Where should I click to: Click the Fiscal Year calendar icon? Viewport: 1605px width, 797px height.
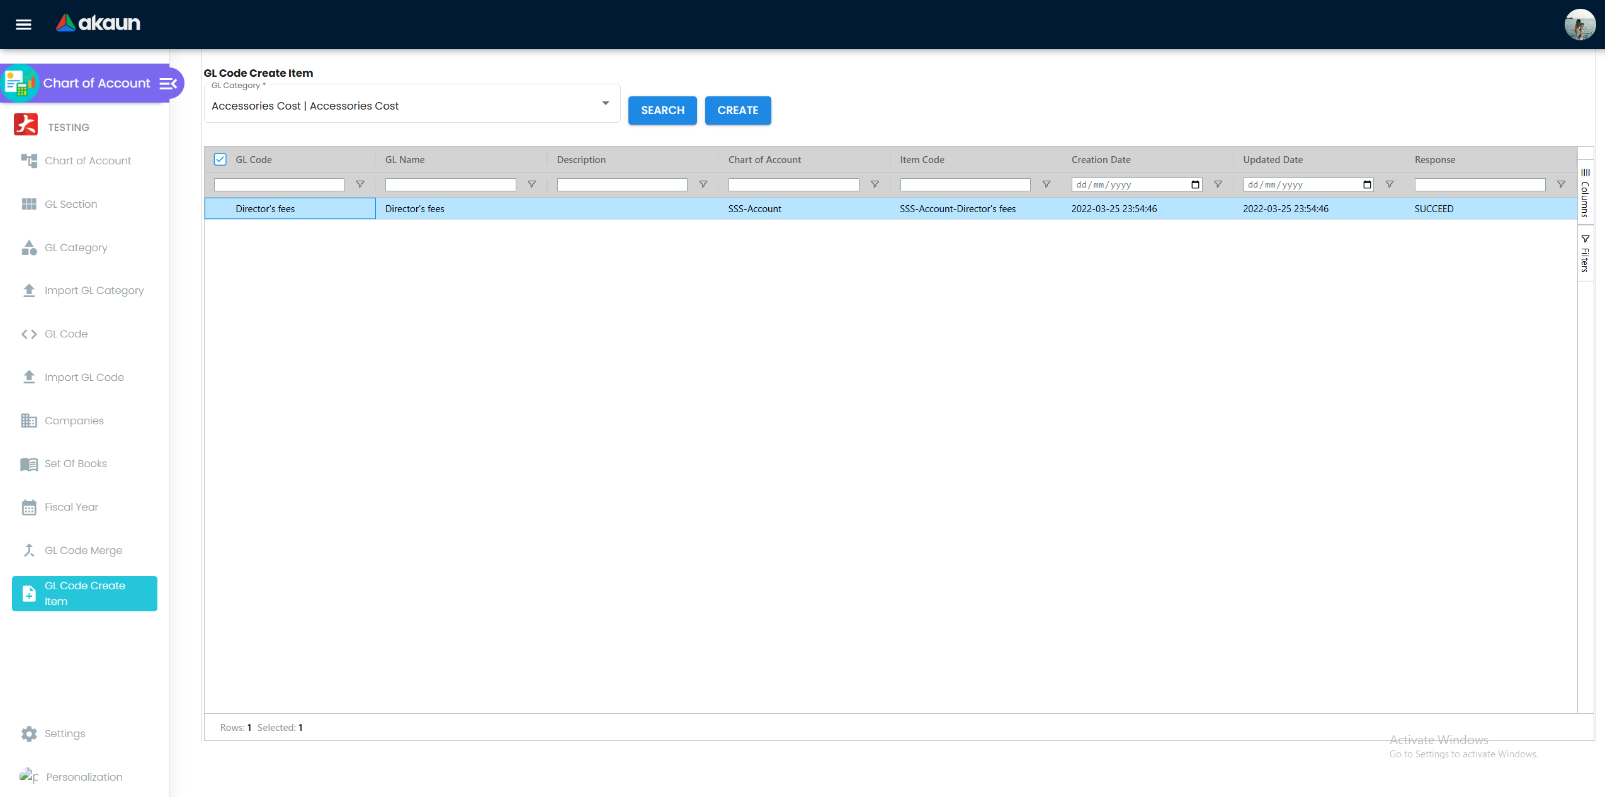coord(29,507)
